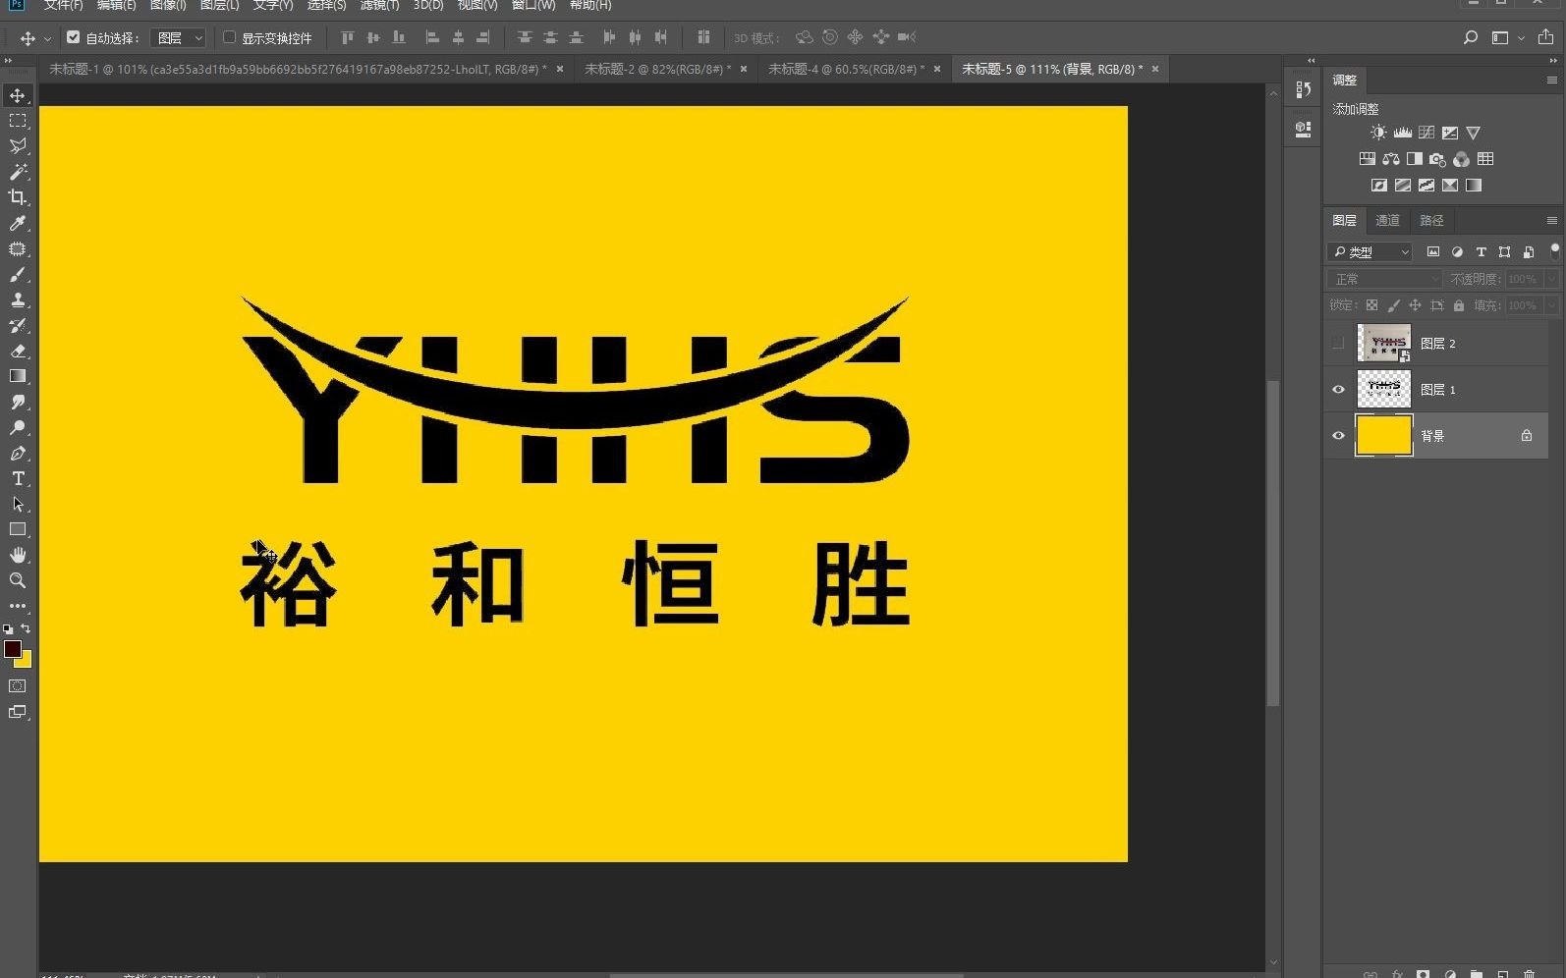Open the Layer menu
The image size is (1566, 978).
(x=219, y=5)
